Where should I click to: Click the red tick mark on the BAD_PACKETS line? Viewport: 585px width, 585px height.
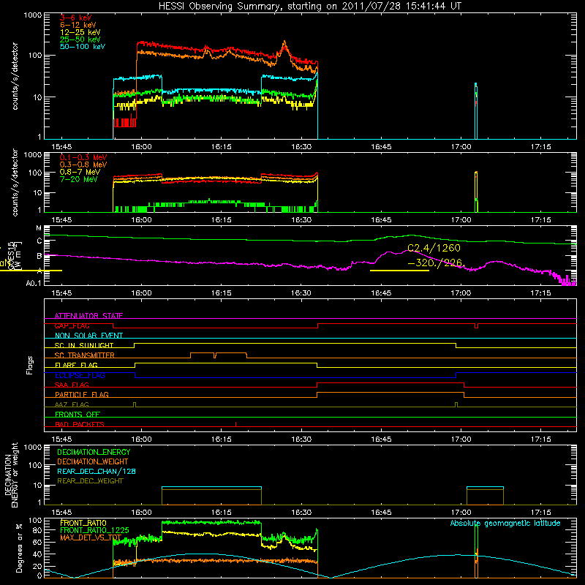pyautogui.click(x=235, y=424)
